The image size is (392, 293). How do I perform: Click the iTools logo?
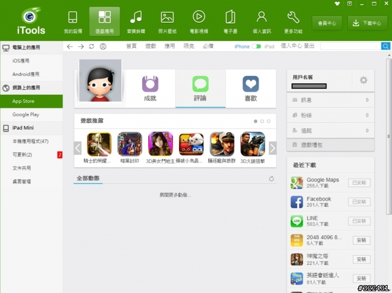click(31, 21)
